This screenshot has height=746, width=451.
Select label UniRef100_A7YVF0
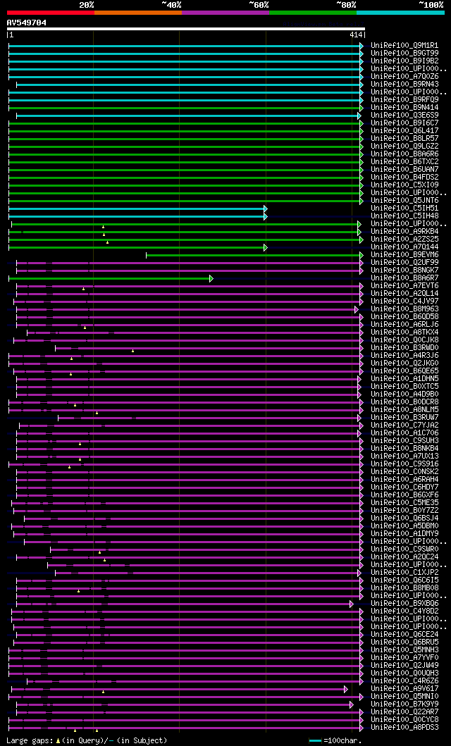point(405,657)
